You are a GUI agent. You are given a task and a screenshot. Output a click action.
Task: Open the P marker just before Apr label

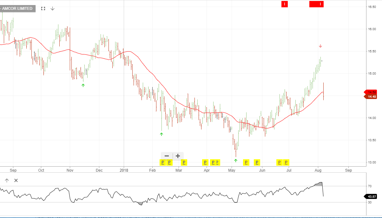pos(205,162)
